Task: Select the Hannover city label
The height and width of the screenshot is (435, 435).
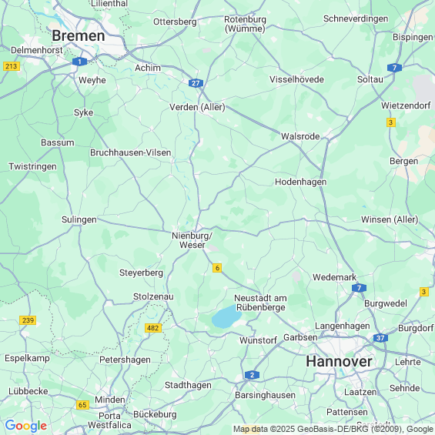Action: (x=339, y=362)
